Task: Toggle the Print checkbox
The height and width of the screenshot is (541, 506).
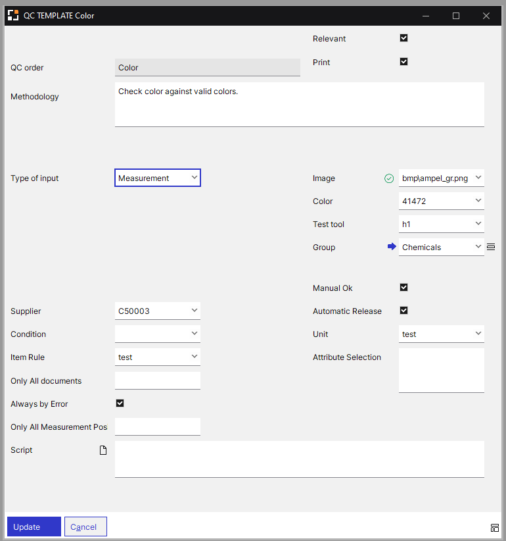Action: 403,62
